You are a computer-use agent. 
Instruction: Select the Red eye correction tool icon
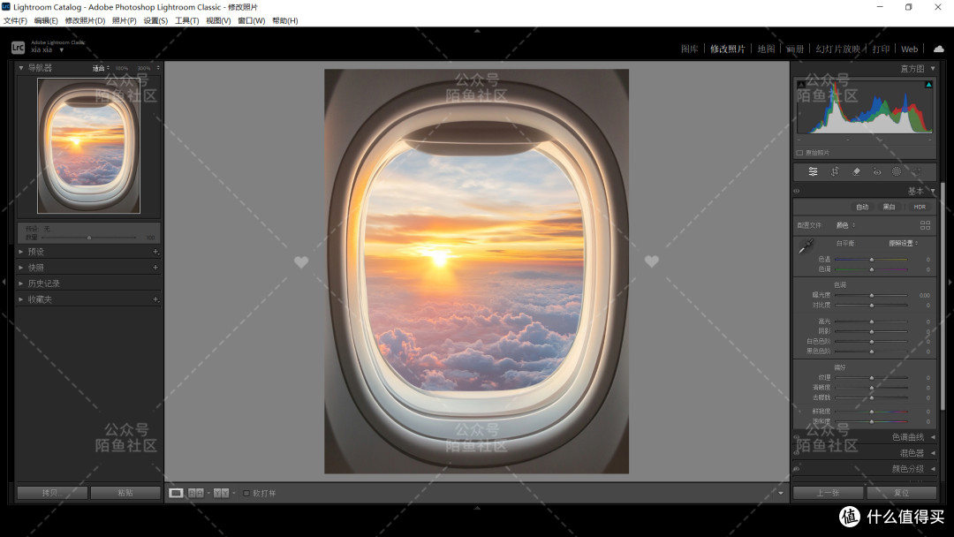[x=877, y=172]
